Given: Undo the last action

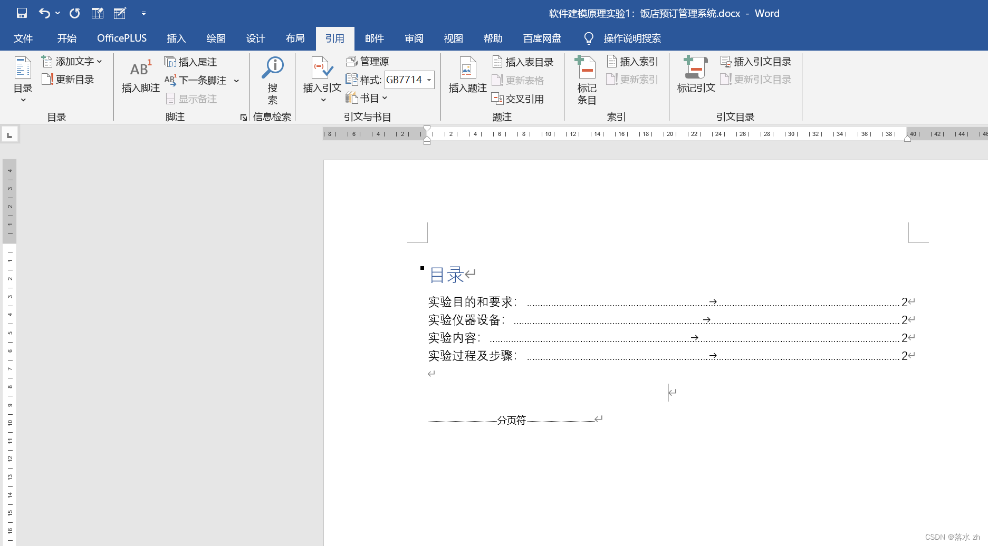Looking at the screenshot, I should (44, 13).
